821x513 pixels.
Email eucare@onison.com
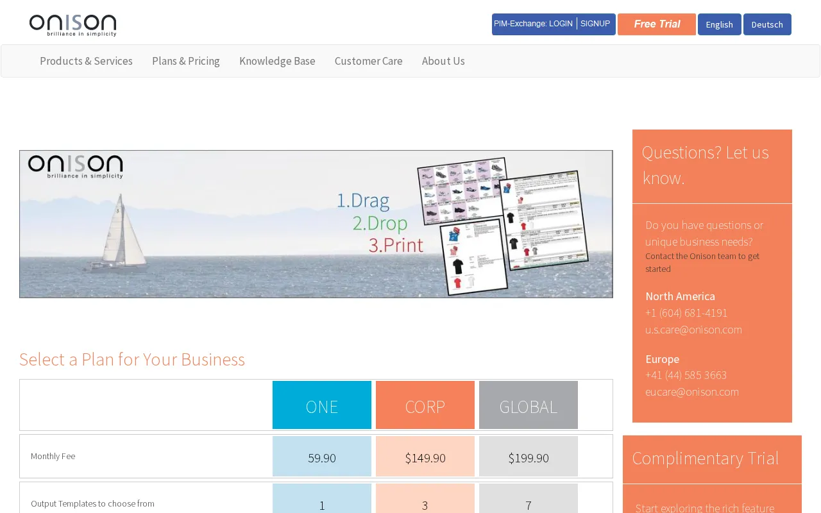692,392
